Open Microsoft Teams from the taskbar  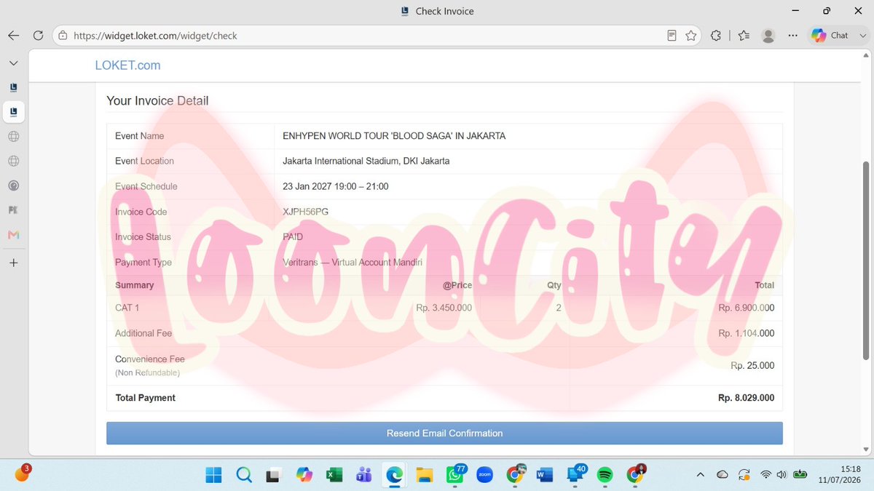pos(363,475)
